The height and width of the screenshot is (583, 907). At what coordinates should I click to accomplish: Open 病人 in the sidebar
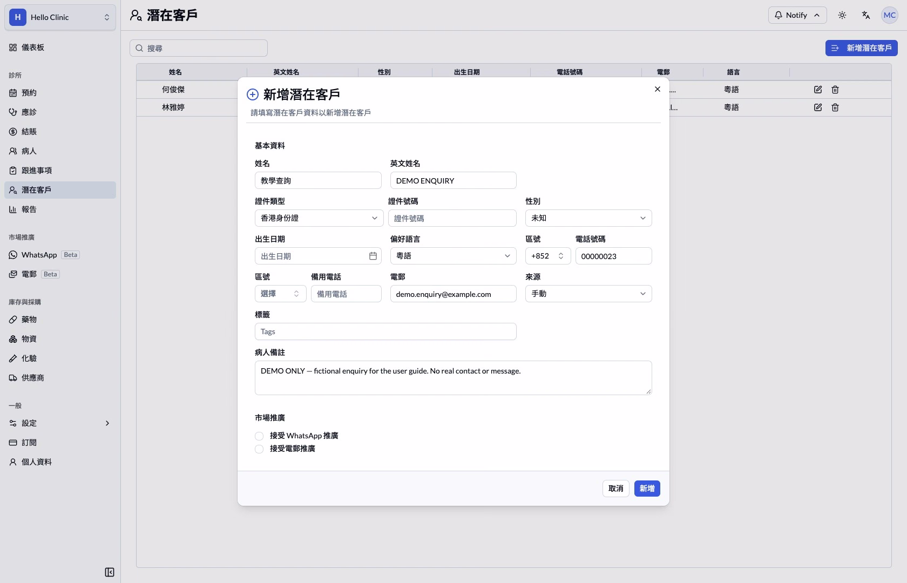[60, 151]
